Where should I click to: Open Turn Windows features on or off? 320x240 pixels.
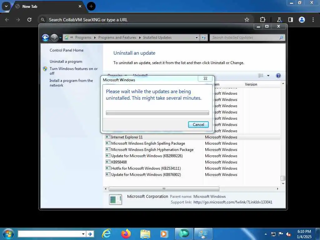tap(73, 71)
